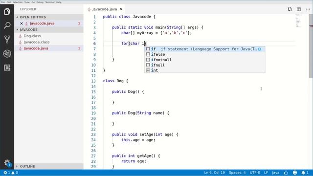This screenshot has width=313, height=176.
Task: Choose the 'int' keyword suggestion
Action: 204,70
